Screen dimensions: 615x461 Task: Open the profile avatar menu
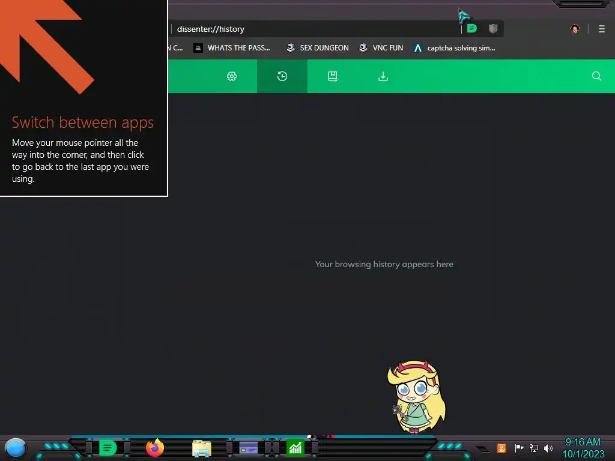575,29
